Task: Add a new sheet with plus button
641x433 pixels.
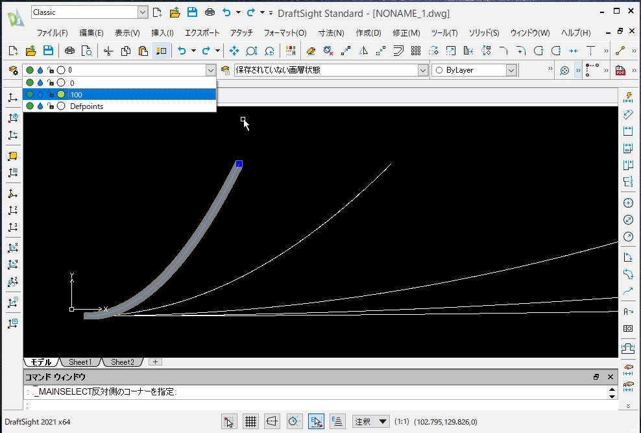Action: 155,362
